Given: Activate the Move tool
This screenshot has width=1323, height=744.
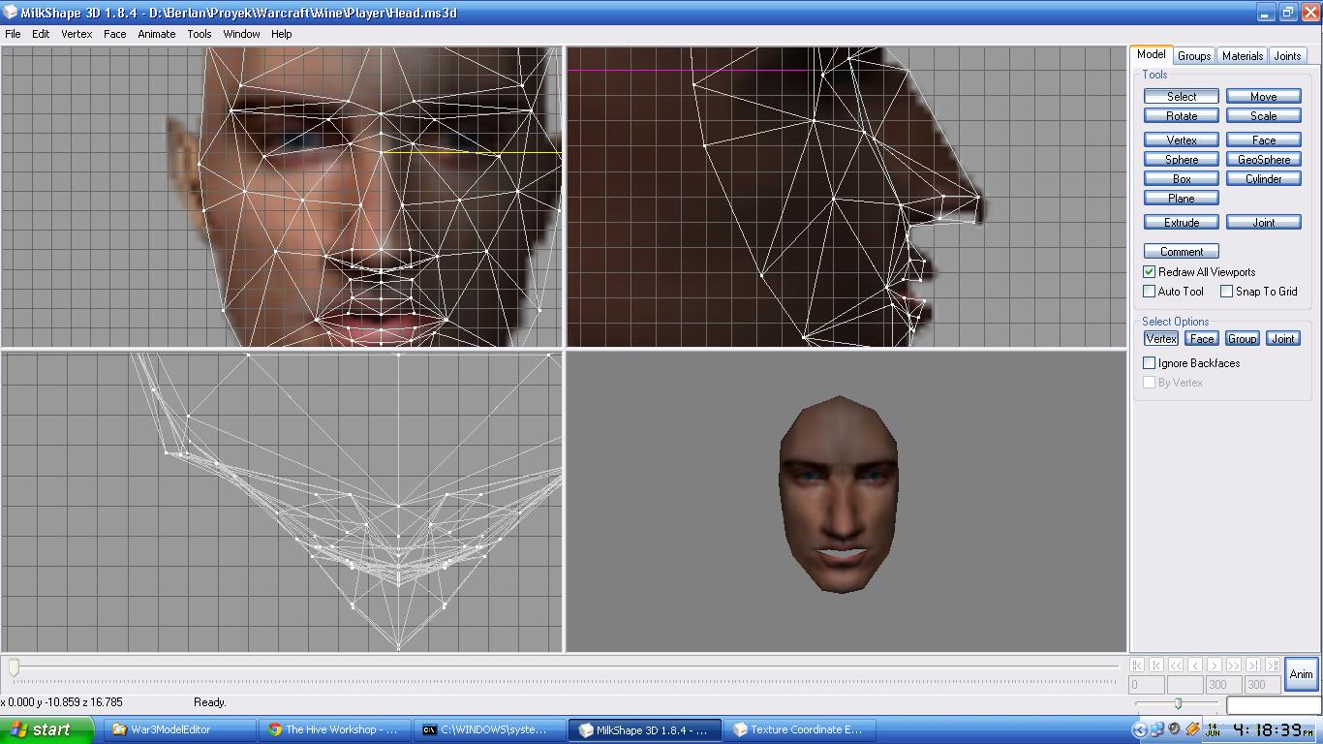Looking at the screenshot, I should coord(1263,96).
